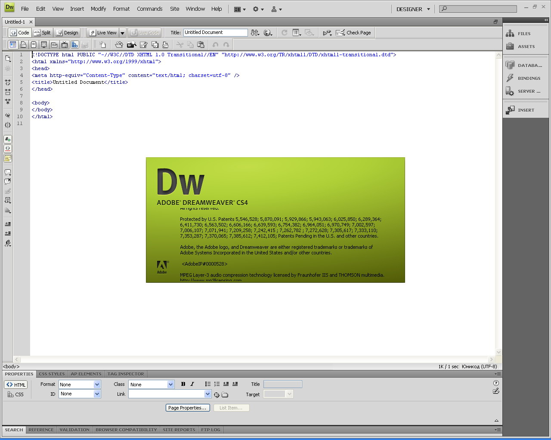This screenshot has height=440, width=551.
Task: Click the Preview/Debug in Browser globe icon
Action: pos(268,33)
